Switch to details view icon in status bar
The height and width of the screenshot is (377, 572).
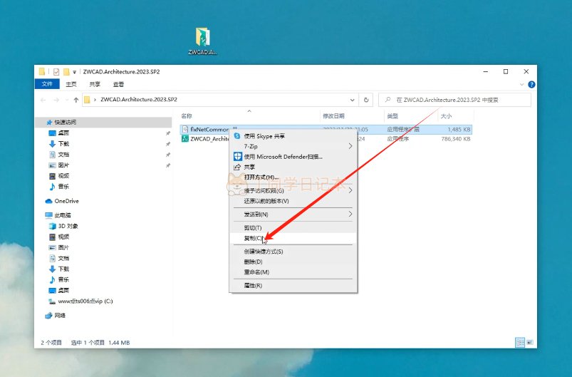tap(520, 342)
